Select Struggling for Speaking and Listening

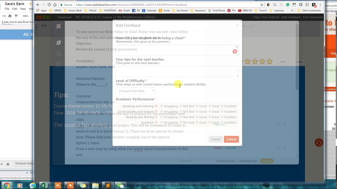tap(161, 106)
